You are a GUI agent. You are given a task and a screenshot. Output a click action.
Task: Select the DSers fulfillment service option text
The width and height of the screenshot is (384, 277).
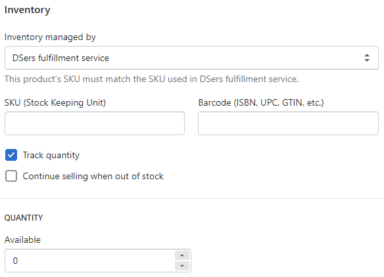tap(60, 58)
